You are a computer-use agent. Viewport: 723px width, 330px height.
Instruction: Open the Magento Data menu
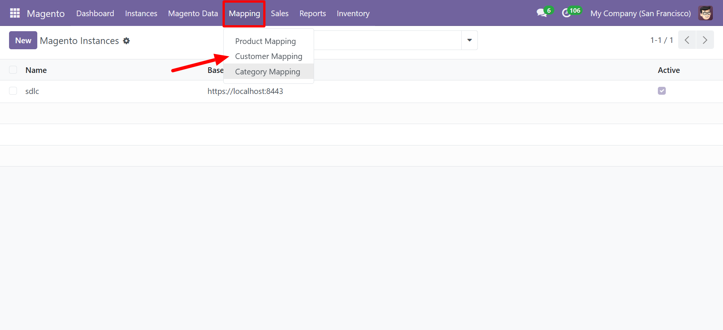click(x=193, y=14)
